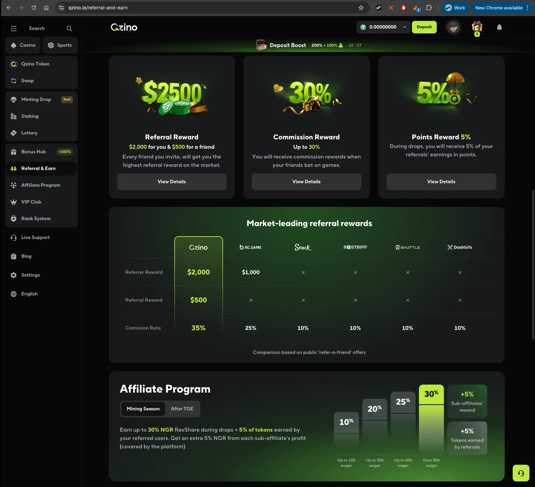Open Settings from sidebar
This screenshot has width=535, height=487.
pyautogui.click(x=41, y=275)
